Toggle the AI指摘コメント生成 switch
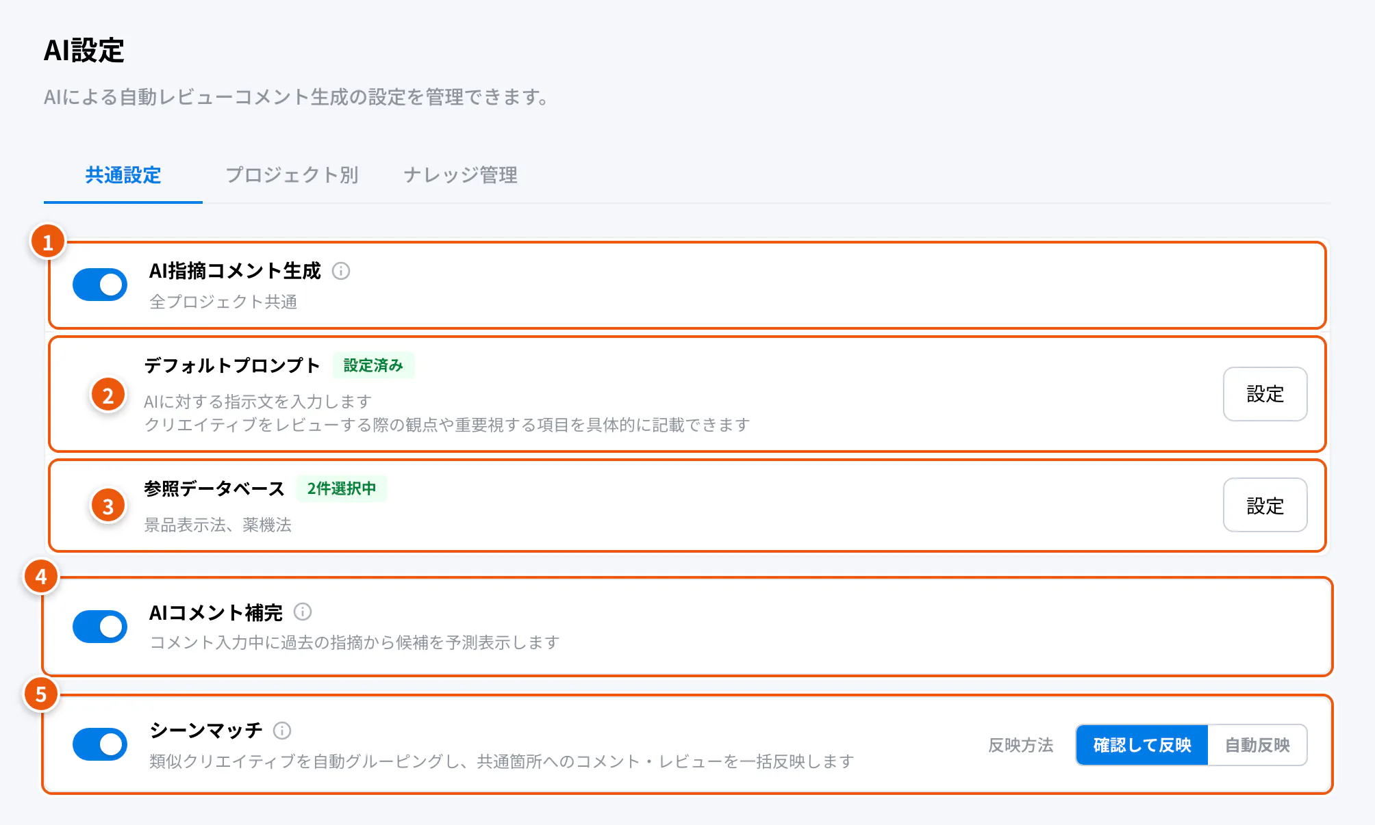 100,285
